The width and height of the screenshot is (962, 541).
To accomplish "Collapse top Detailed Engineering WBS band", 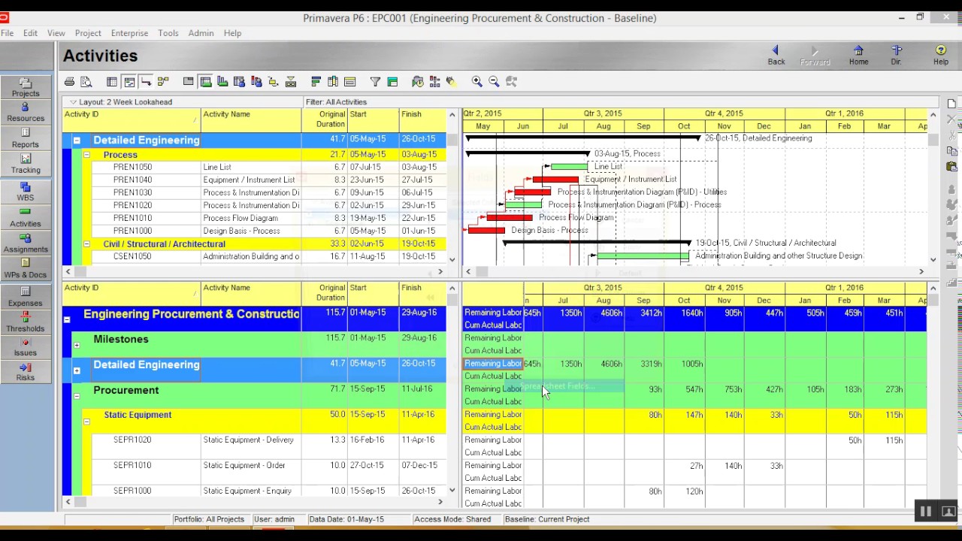I will 77,141.
